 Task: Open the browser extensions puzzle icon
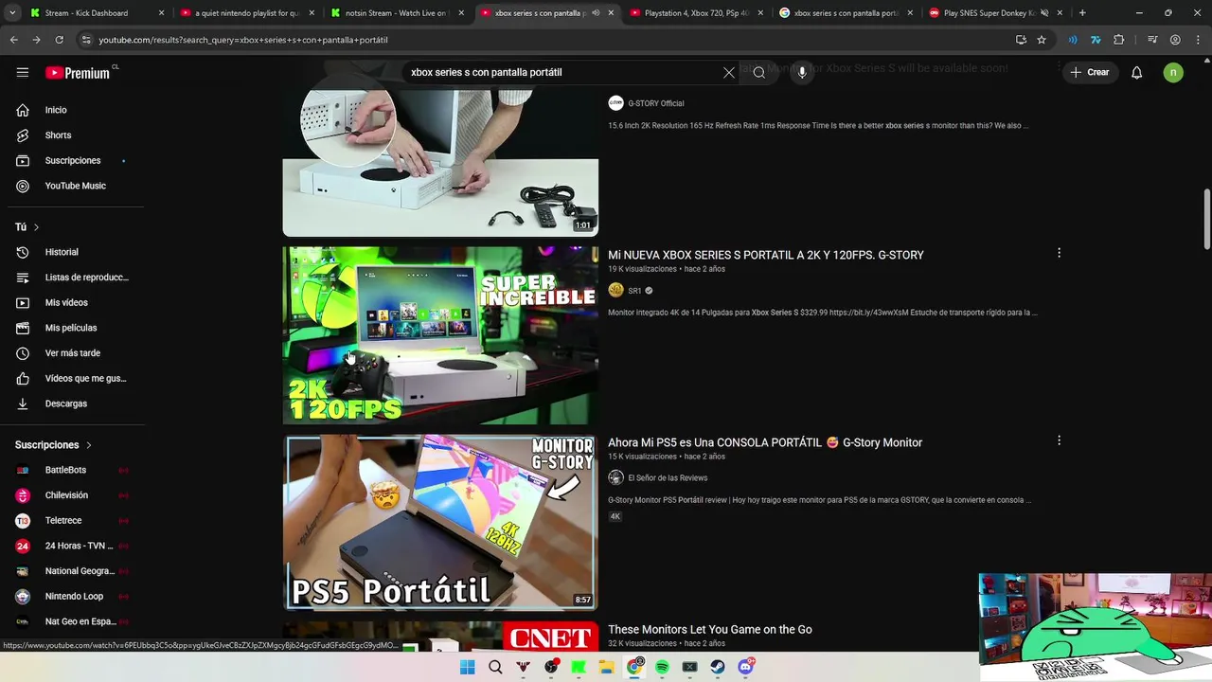(x=1119, y=40)
